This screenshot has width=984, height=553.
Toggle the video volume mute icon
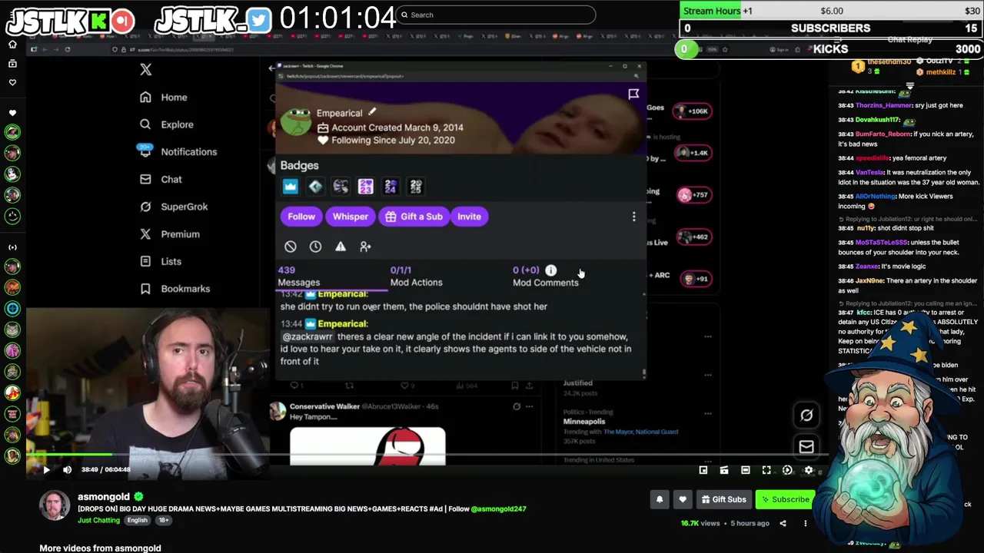click(67, 469)
